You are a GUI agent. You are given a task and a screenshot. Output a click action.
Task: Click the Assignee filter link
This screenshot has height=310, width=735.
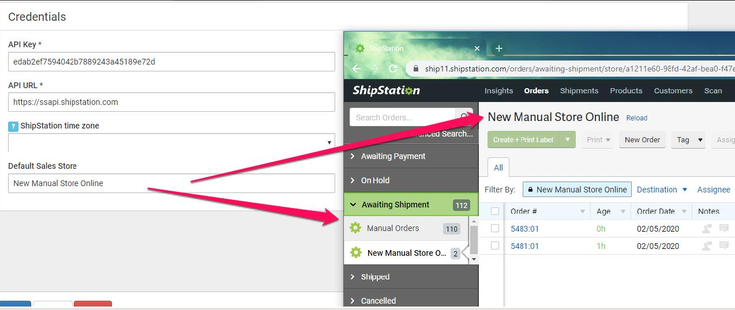[714, 190]
